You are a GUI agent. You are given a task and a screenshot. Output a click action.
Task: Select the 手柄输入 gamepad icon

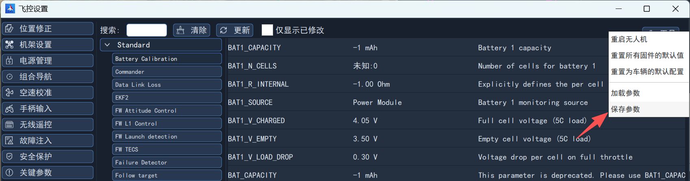click(x=9, y=109)
